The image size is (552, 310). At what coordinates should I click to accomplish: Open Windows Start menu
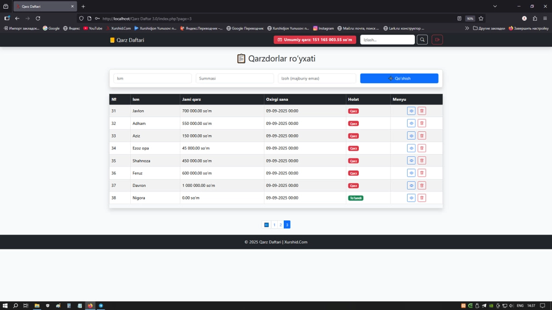[x=5, y=305]
